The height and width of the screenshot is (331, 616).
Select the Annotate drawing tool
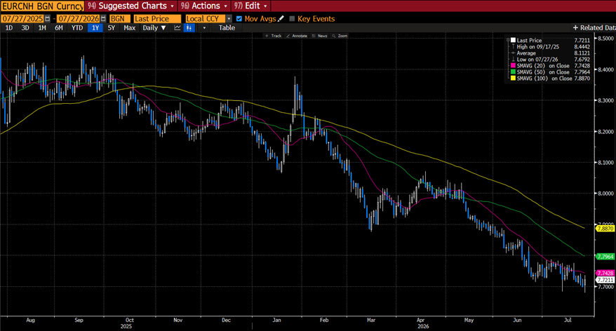pos(297,36)
